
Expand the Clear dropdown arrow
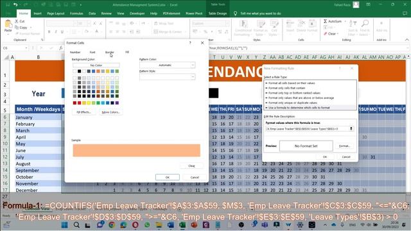(338, 33)
